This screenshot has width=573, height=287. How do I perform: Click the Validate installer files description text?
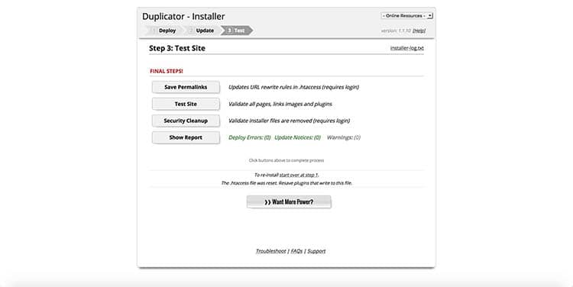289,121
